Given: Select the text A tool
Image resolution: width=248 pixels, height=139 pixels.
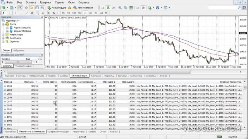Looking at the screenshot, I should click(x=43, y=13).
